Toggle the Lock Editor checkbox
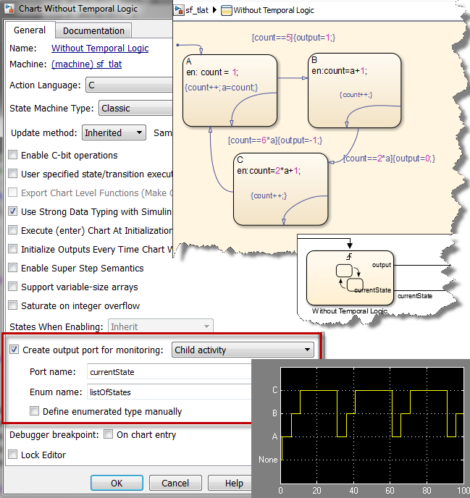This screenshot has width=470, height=498. (13, 455)
